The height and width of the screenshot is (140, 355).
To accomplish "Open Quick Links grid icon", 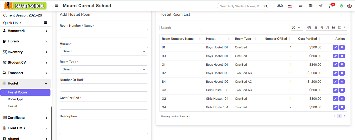I will [45, 23].
